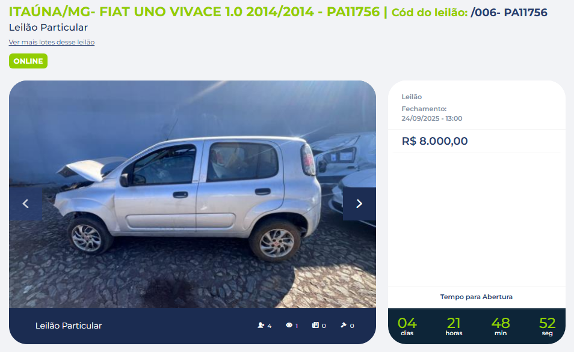Click the auction title ITAÚNA/MG- FIAT UNO VIVACE

click(194, 12)
